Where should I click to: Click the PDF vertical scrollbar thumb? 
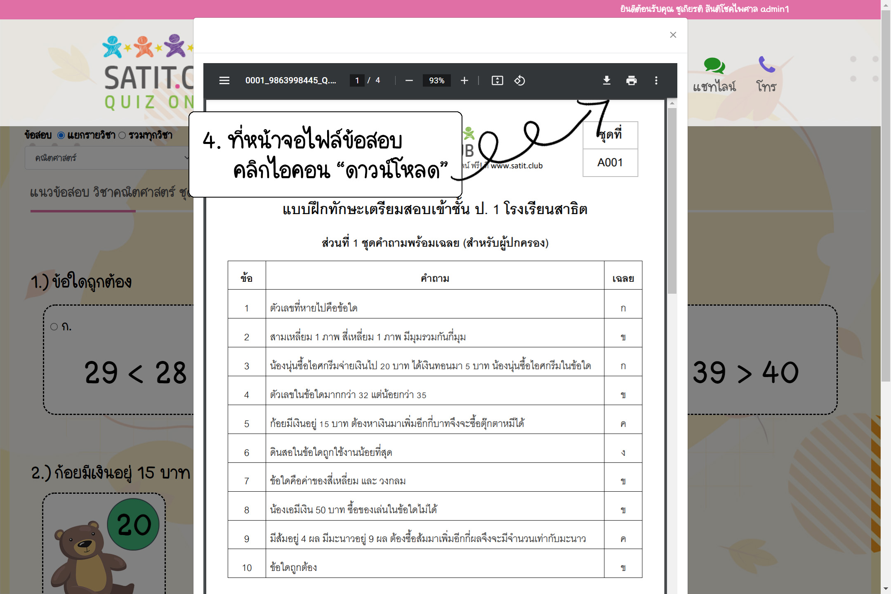click(x=672, y=200)
